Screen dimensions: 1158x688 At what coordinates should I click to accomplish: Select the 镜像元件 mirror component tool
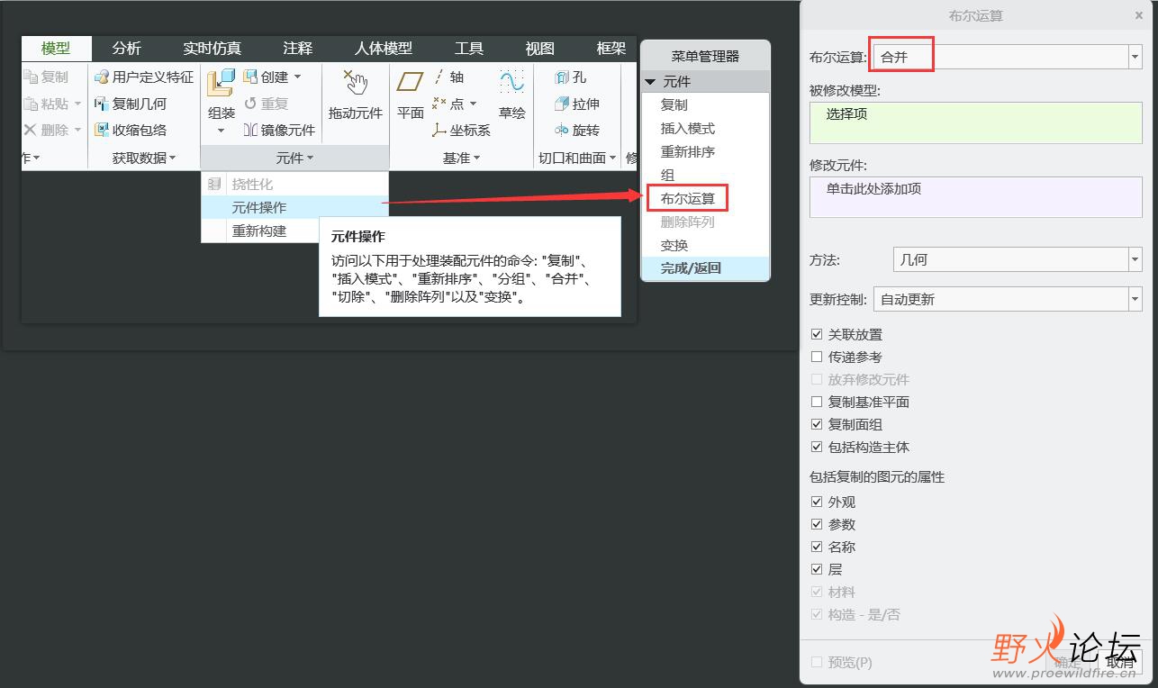tap(279, 130)
